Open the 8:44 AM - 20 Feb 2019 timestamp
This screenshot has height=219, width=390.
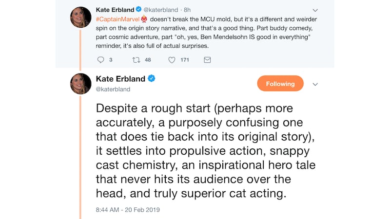tap(128, 210)
